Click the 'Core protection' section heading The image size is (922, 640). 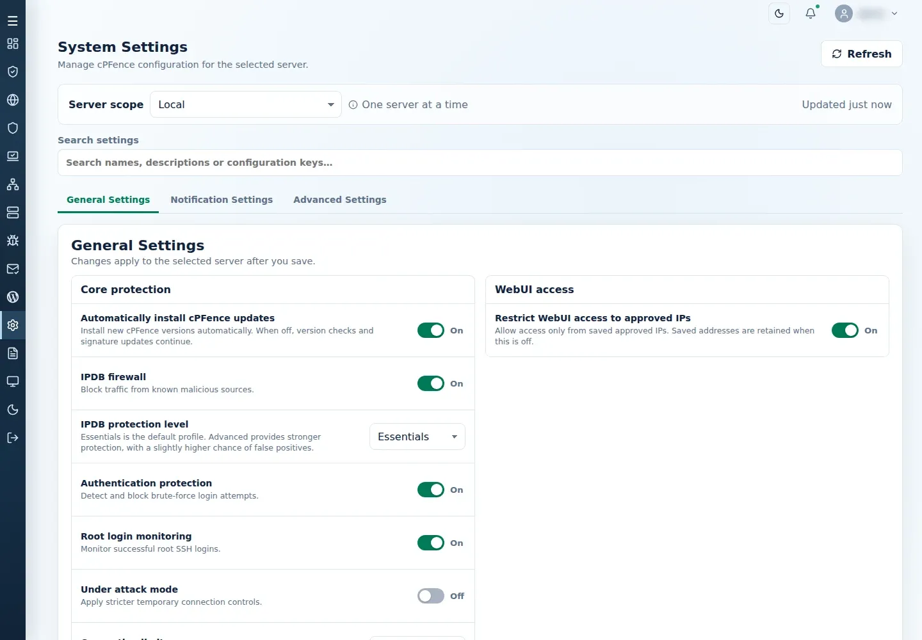[125, 289]
